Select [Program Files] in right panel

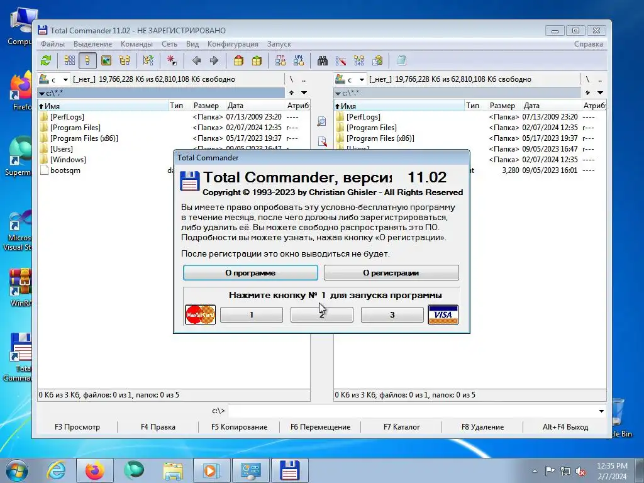tap(372, 128)
